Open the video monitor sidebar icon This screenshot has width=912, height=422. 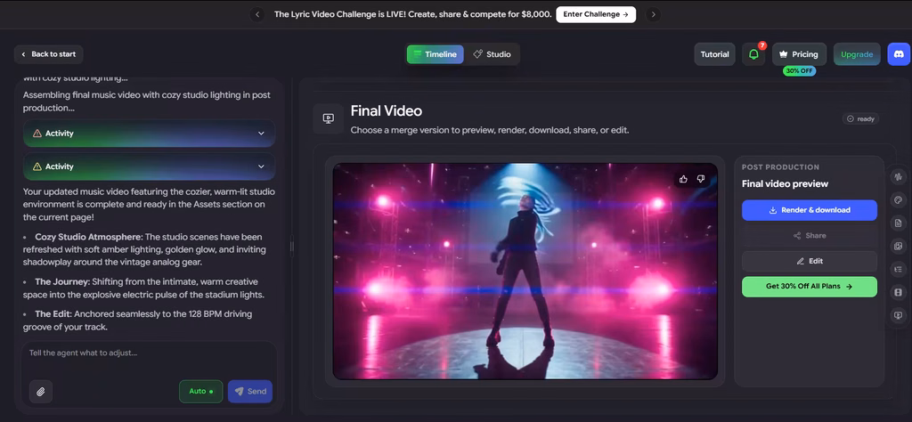click(x=898, y=316)
